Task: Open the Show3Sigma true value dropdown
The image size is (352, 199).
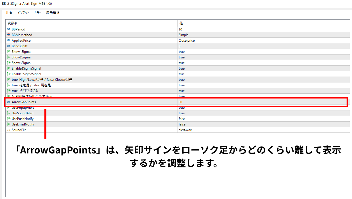Action: [264, 63]
